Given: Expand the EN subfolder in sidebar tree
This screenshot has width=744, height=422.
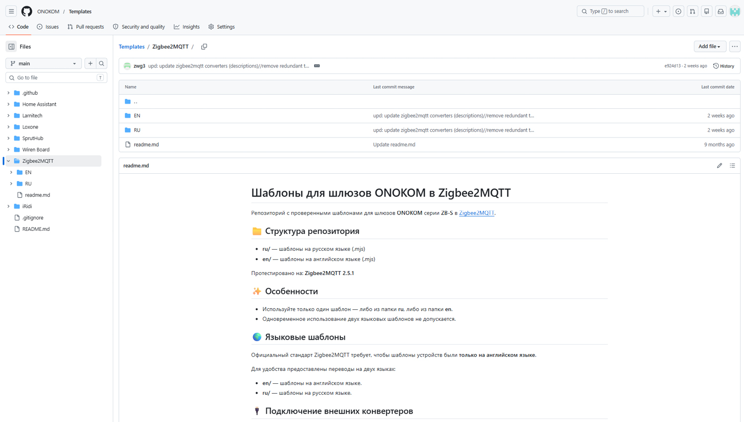Looking at the screenshot, I should [x=11, y=172].
